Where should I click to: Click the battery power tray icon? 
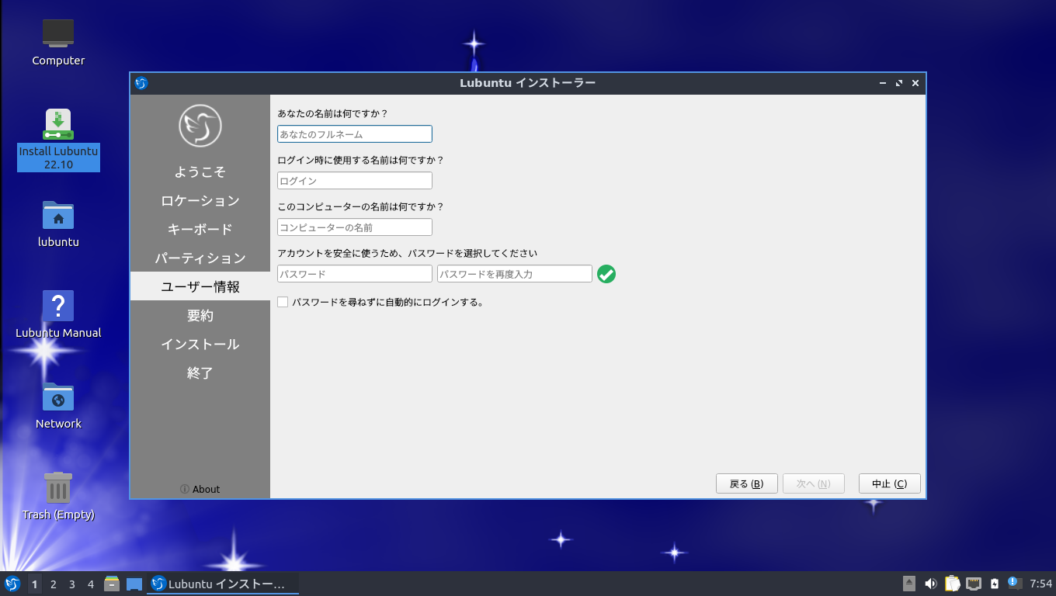click(995, 584)
